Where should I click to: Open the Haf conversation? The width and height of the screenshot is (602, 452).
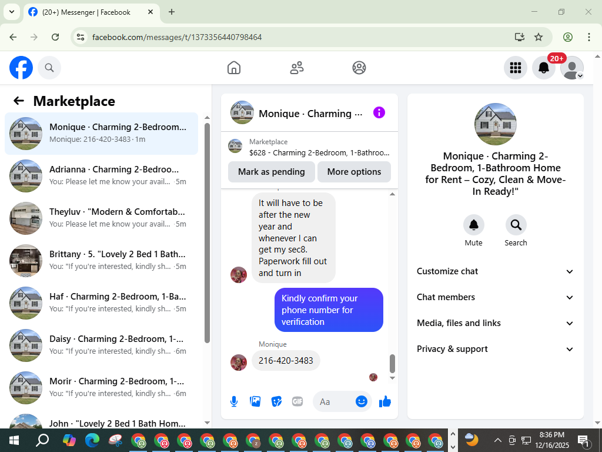point(101,303)
